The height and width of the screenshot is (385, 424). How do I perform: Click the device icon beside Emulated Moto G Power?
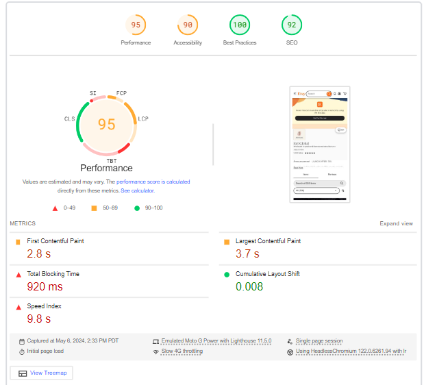tap(155, 342)
